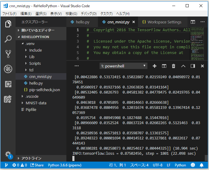Open the editor more actions ellipsis
209x170 pixels.
pos(202,22)
